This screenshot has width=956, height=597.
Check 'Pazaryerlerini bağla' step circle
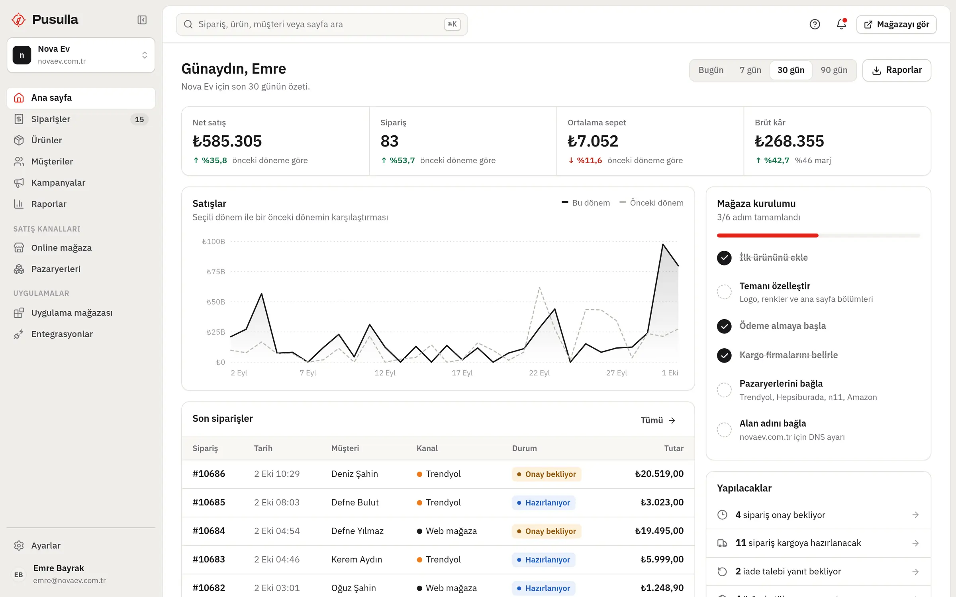(x=724, y=390)
